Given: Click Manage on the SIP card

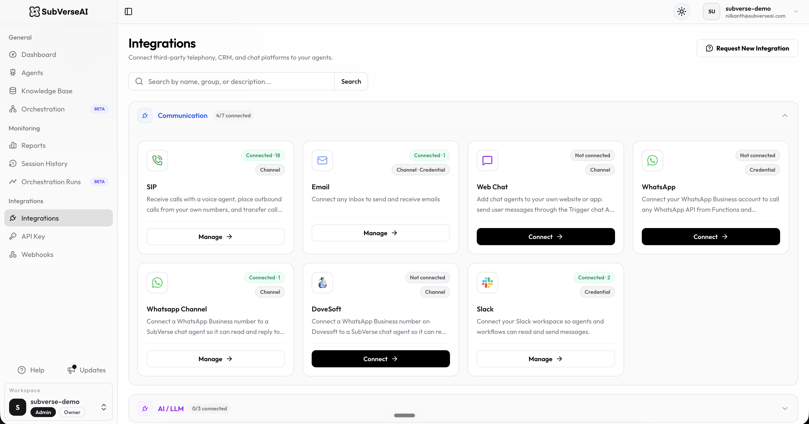Looking at the screenshot, I should [x=215, y=237].
